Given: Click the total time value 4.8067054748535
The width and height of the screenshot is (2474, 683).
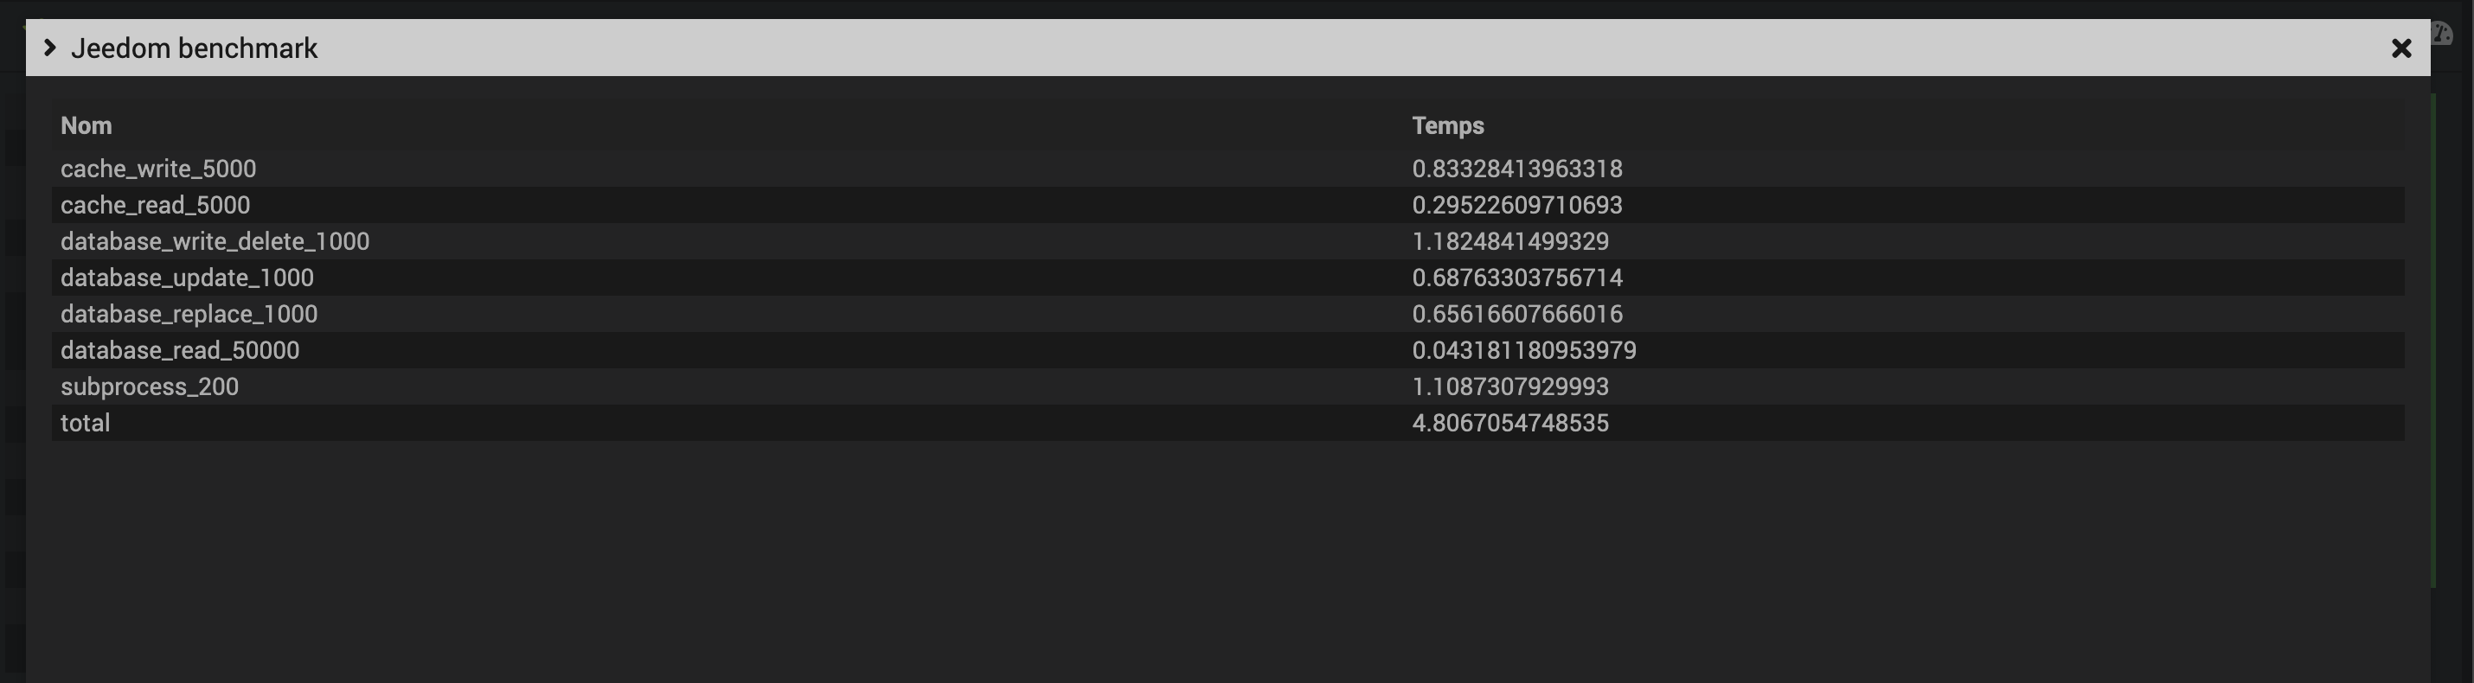Looking at the screenshot, I should click(x=1509, y=423).
